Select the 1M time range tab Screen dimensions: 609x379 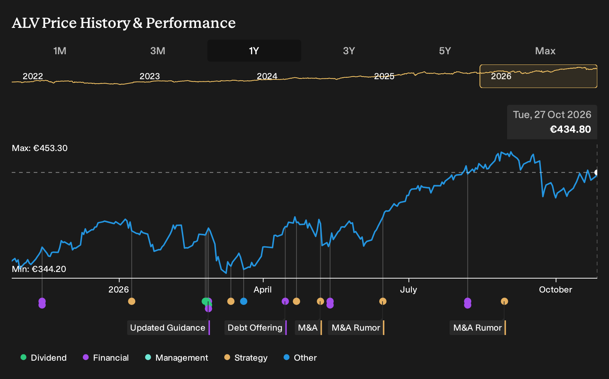(60, 51)
